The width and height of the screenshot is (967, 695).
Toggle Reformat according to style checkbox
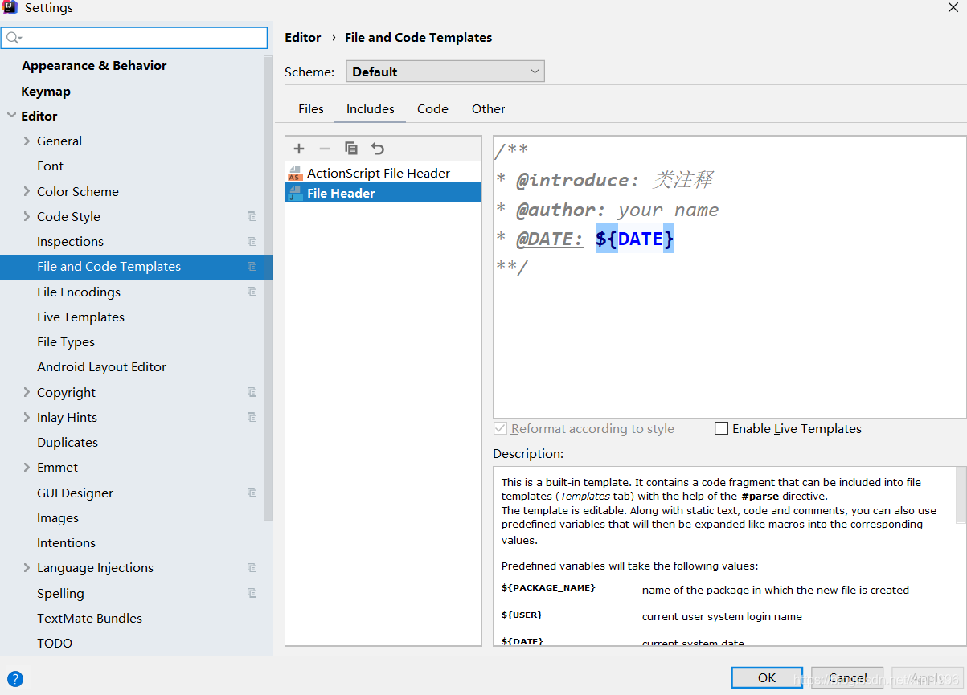pyautogui.click(x=500, y=428)
